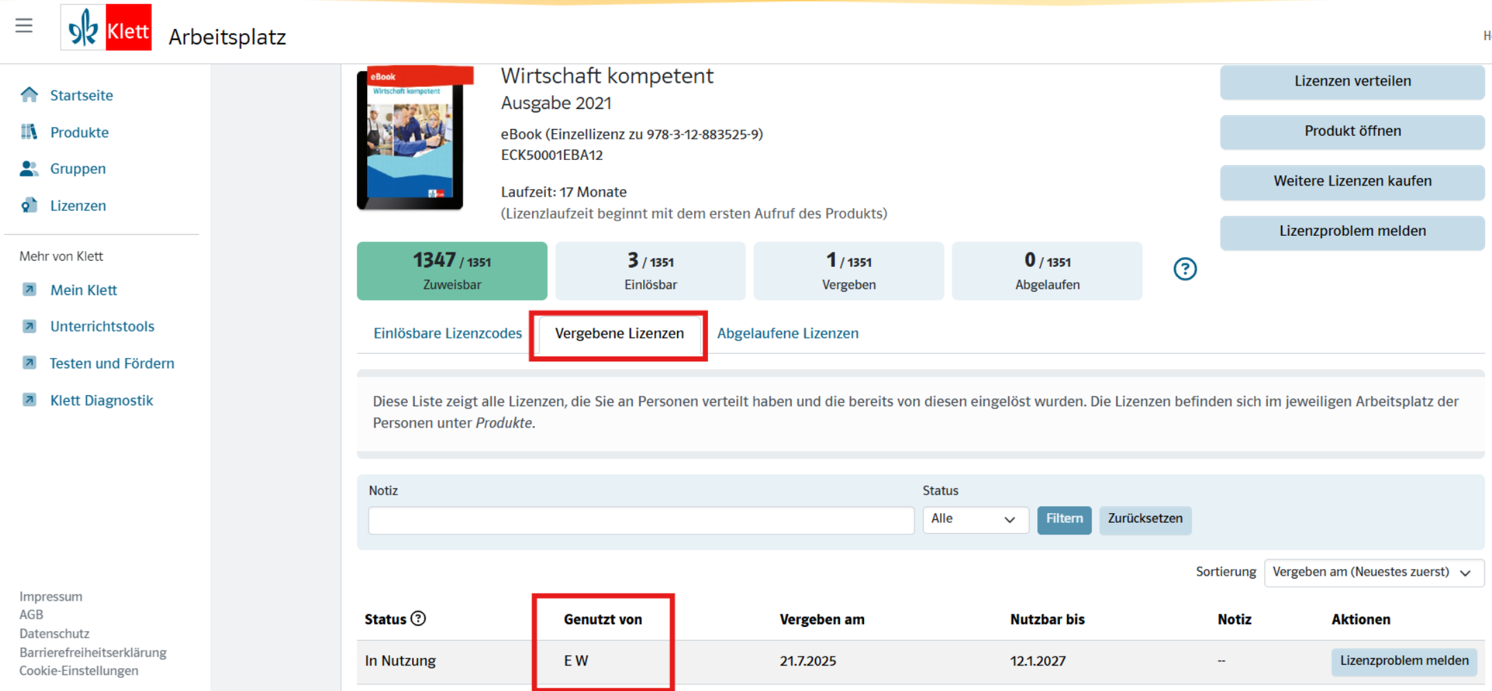Expand the Status filter dropdown
Screen dimensions: 1492x691
pyautogui.click(x=975, y=519)
